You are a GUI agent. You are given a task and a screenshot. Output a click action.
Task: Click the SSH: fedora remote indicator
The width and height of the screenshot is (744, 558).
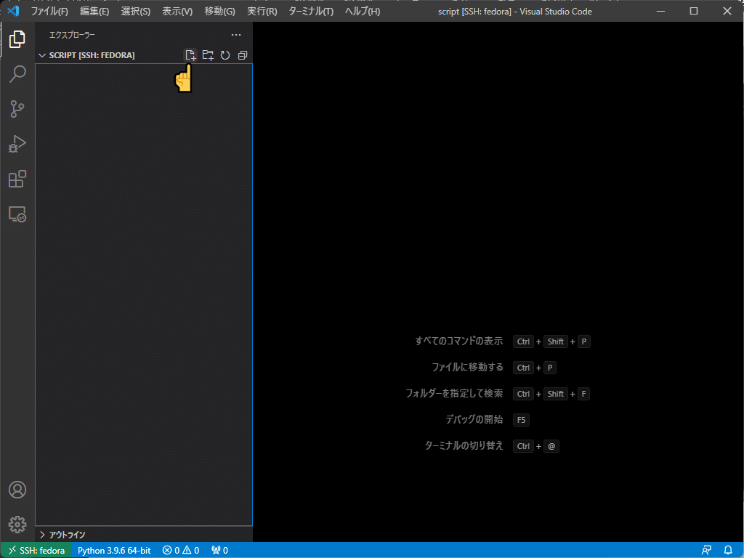pyautogui.click(x=36, y=550)
